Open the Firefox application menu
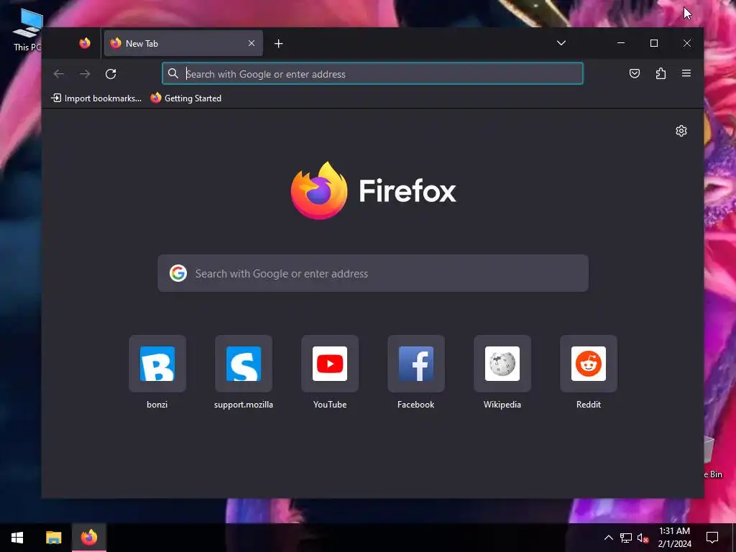 [686, 73]
